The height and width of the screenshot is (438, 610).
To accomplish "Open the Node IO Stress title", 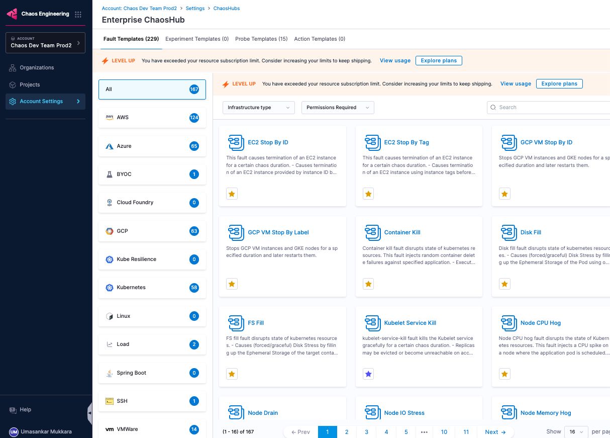I will click(x=404, y=413).
